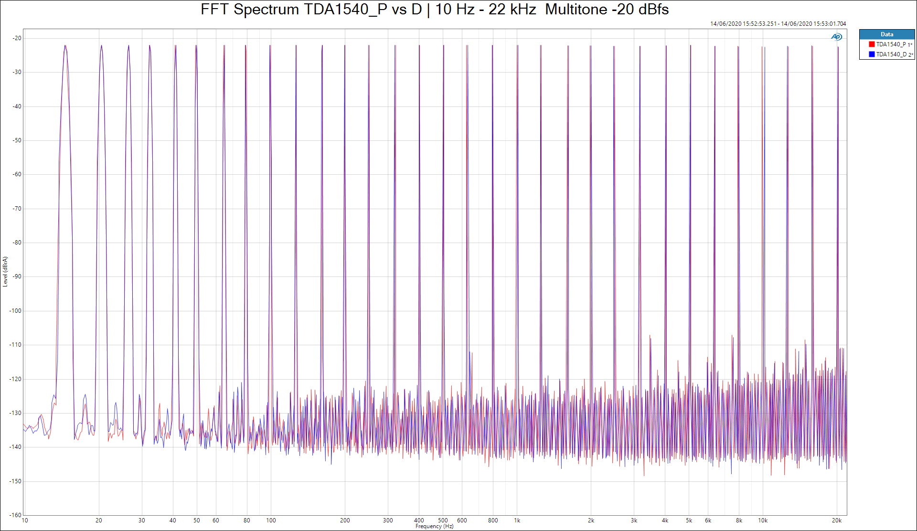Click the 200 Hz frequency tick label
The height and width of the screenshot is (531, 917).
point(345,520)
